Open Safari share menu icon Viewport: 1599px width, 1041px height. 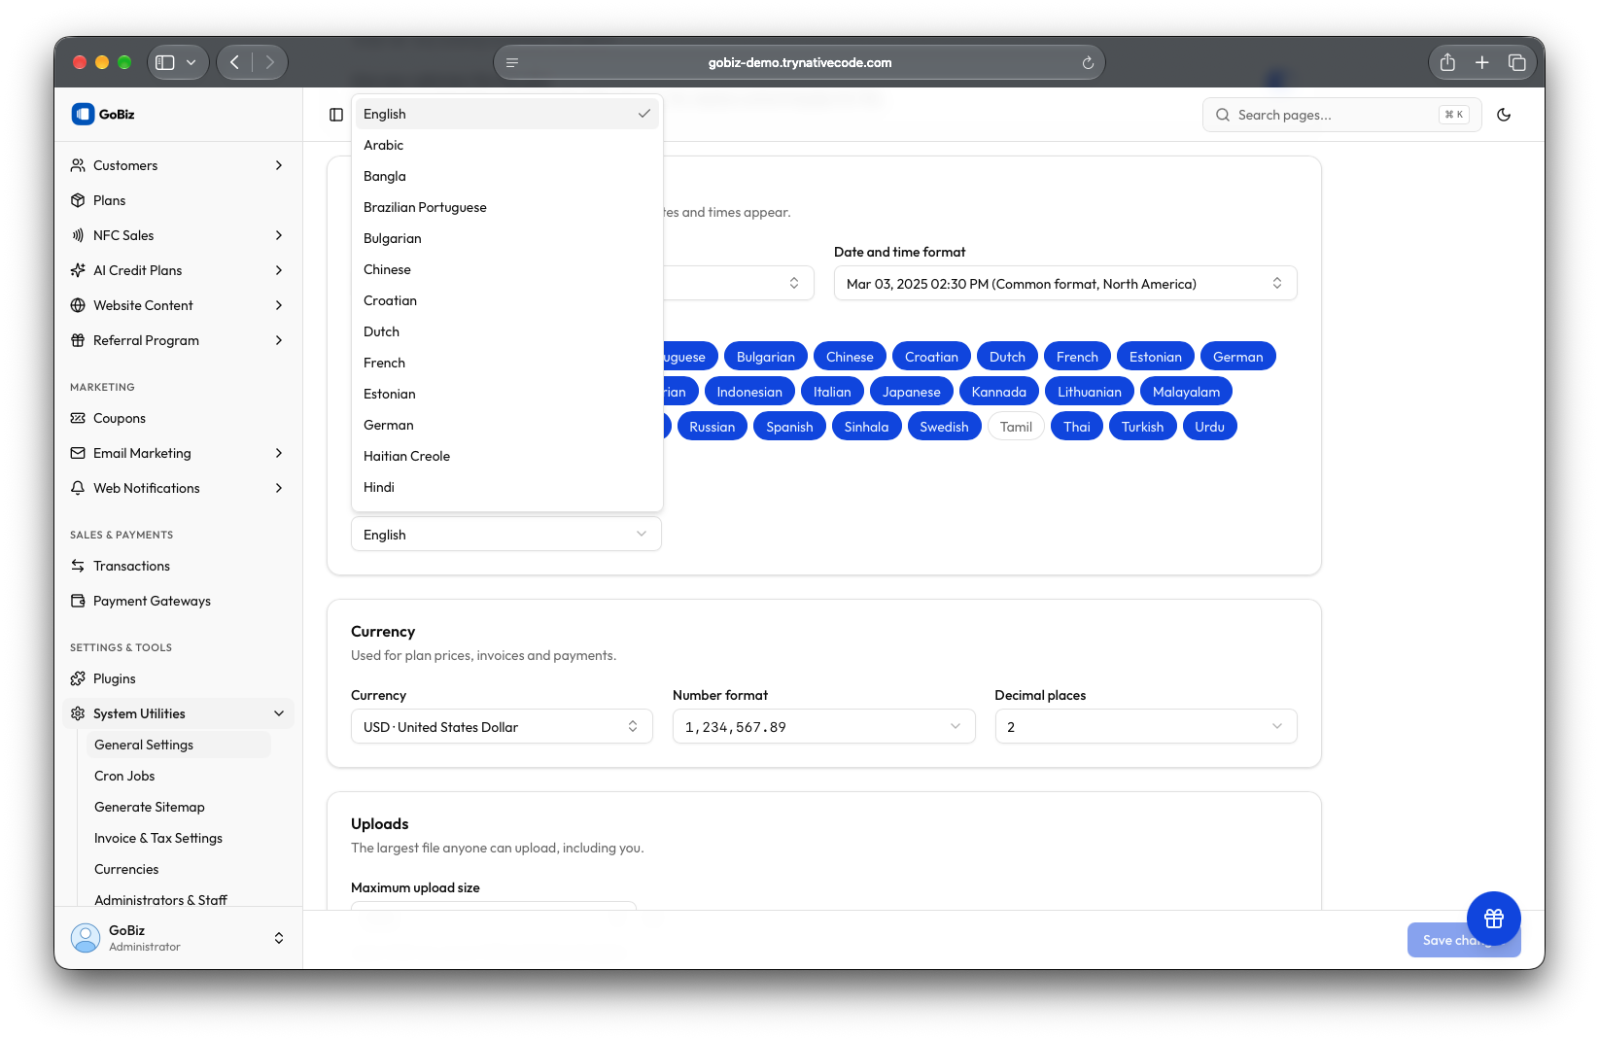[1447, 62]
